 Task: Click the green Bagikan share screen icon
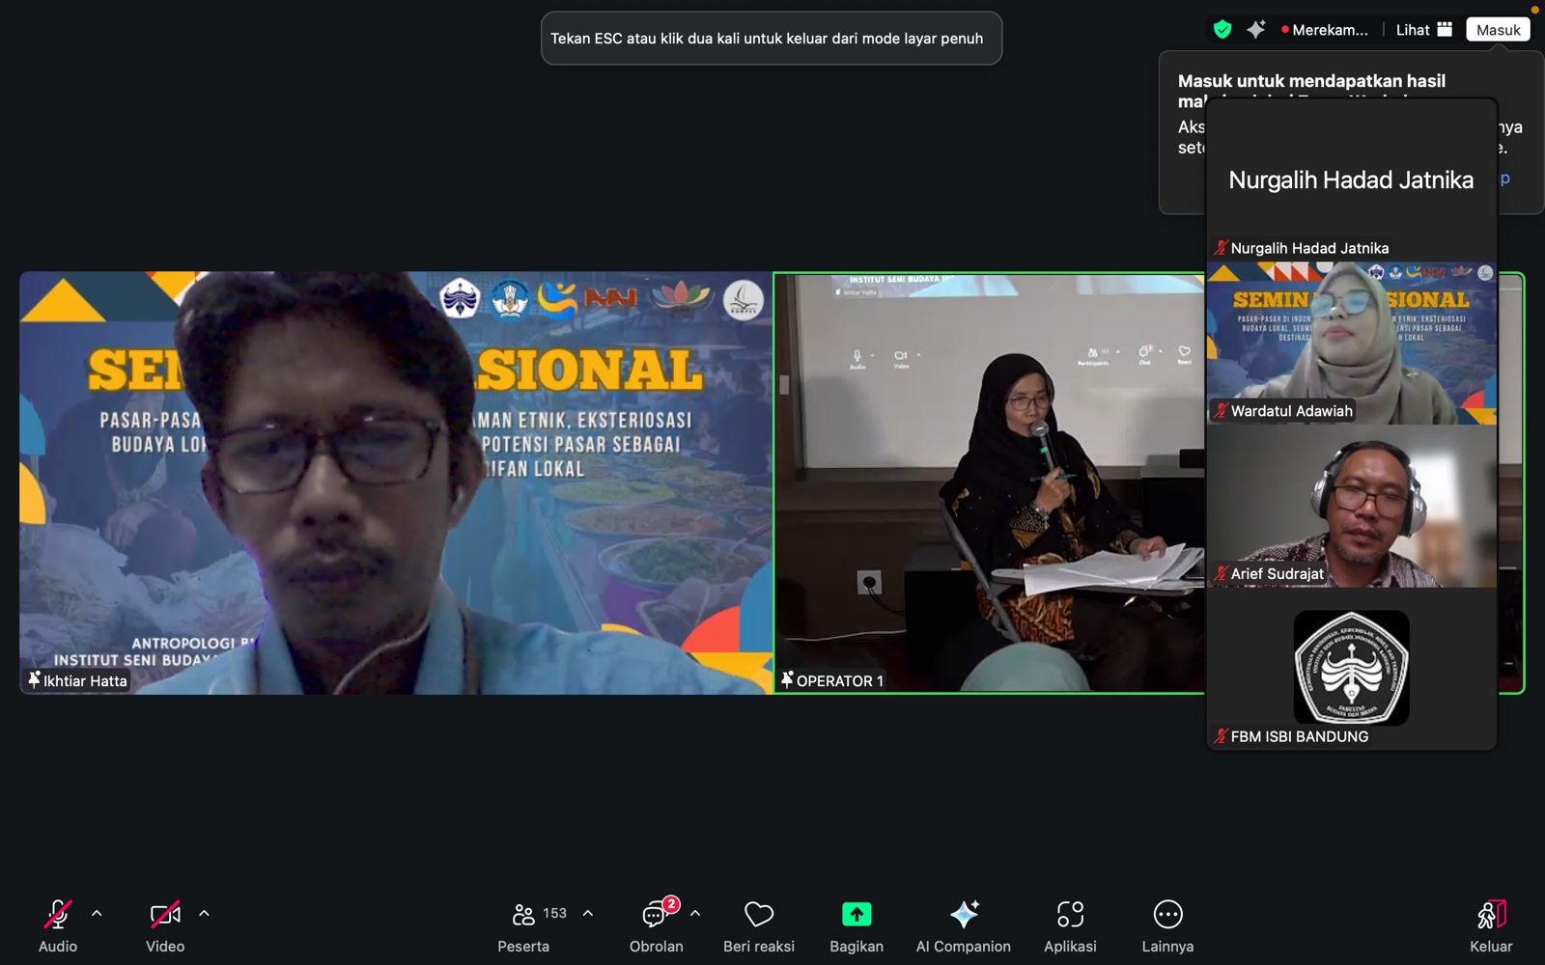point(857,914)
